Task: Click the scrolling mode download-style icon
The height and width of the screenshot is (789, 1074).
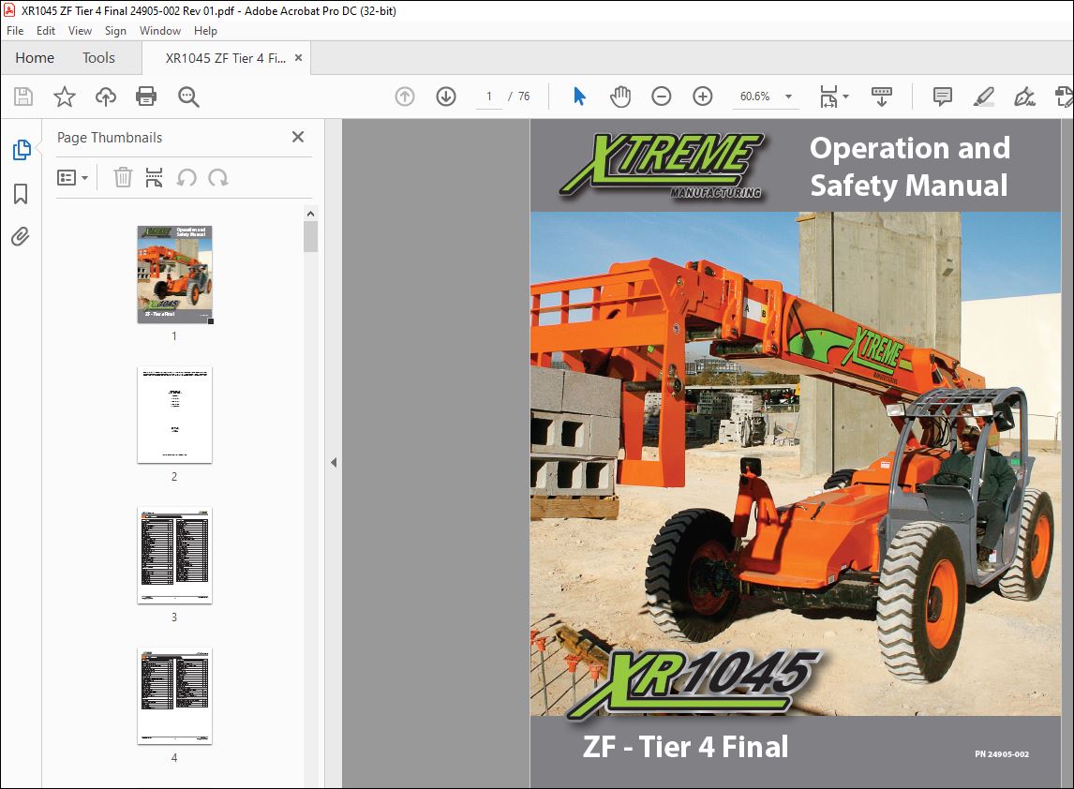Action: 882,97
